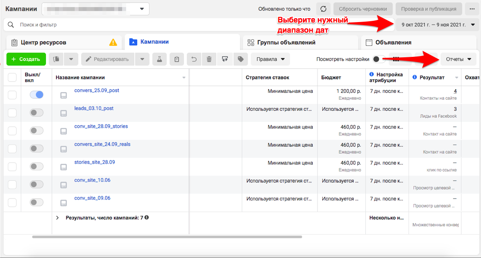The height and width of the screenshot is (258, 481).
Task: Focus the Поиск и фильтр search field
Action: click(199, 25)
